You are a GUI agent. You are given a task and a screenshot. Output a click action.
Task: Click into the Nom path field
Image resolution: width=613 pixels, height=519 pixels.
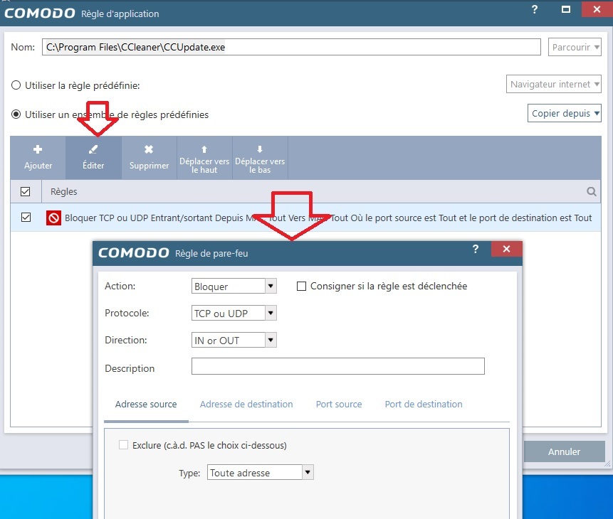click(291, 47)
